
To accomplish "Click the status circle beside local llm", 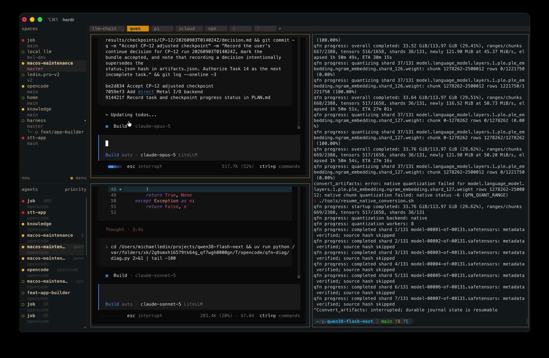I will [23, 52].
